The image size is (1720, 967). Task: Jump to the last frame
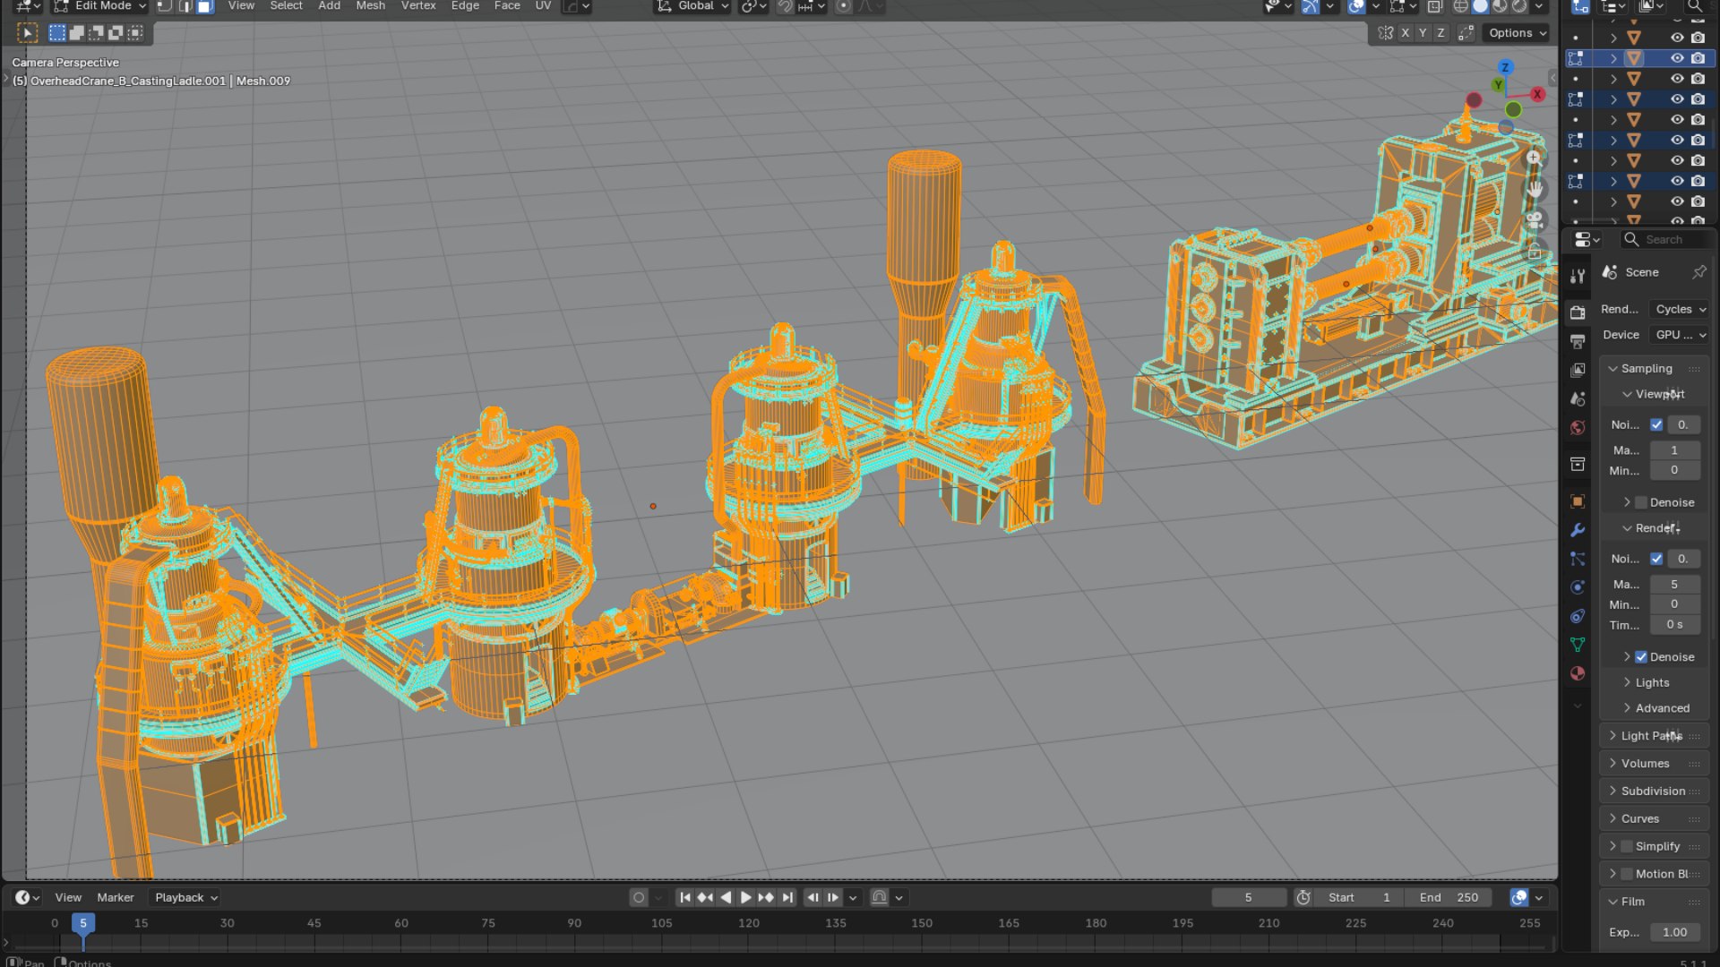pos(787,897)
